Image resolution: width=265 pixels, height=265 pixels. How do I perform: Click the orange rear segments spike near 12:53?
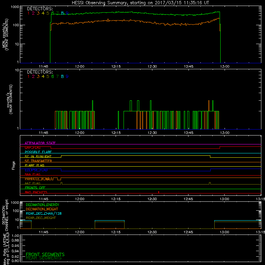[209, 106]
